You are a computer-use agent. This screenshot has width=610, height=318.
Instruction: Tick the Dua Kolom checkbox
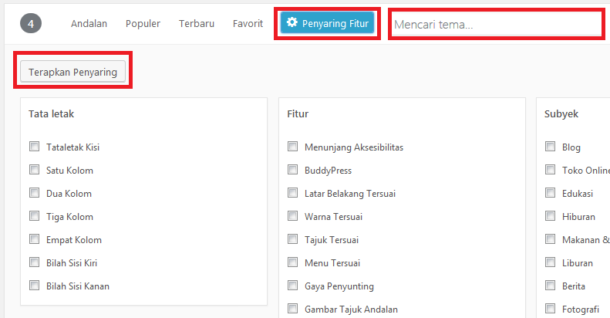click(34, 193)
